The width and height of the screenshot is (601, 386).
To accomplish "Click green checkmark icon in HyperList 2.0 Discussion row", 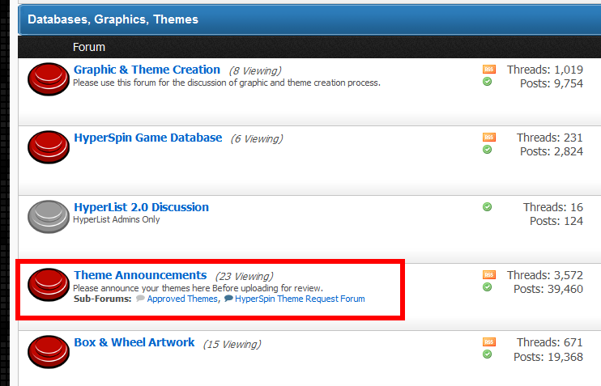I will [x=487, y=207].
